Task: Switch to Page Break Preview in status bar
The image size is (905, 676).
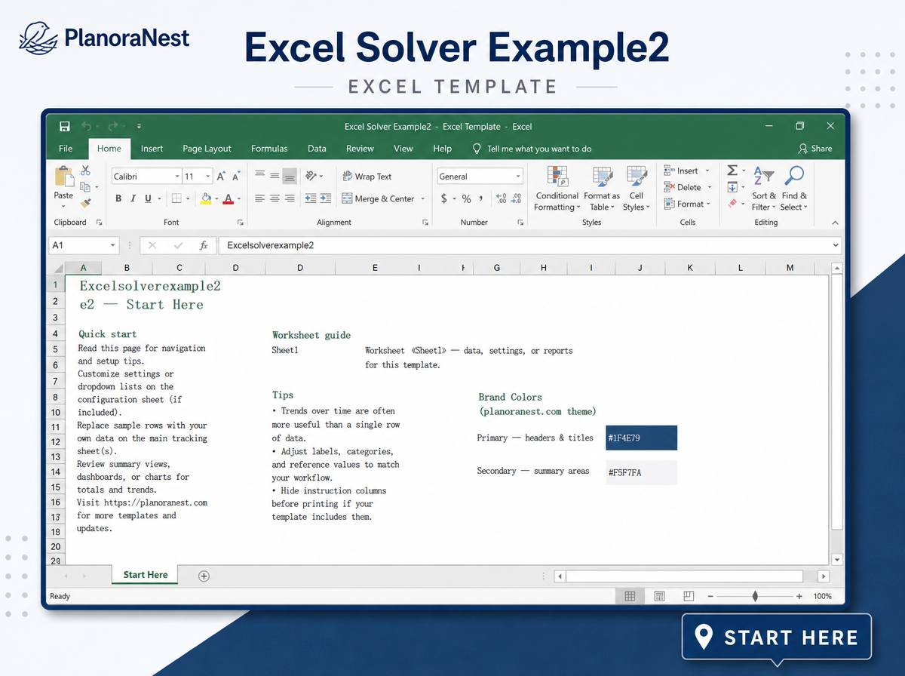Action: [x=689, y=596]
